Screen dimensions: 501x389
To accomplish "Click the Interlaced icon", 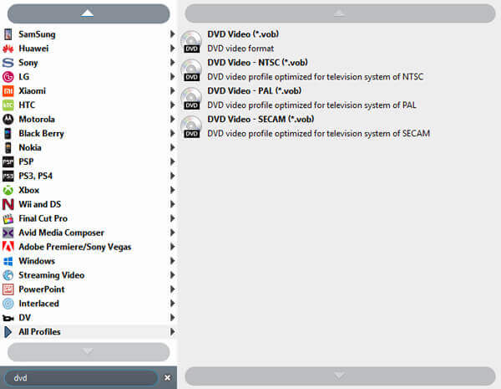I will (x=8, y=304).
